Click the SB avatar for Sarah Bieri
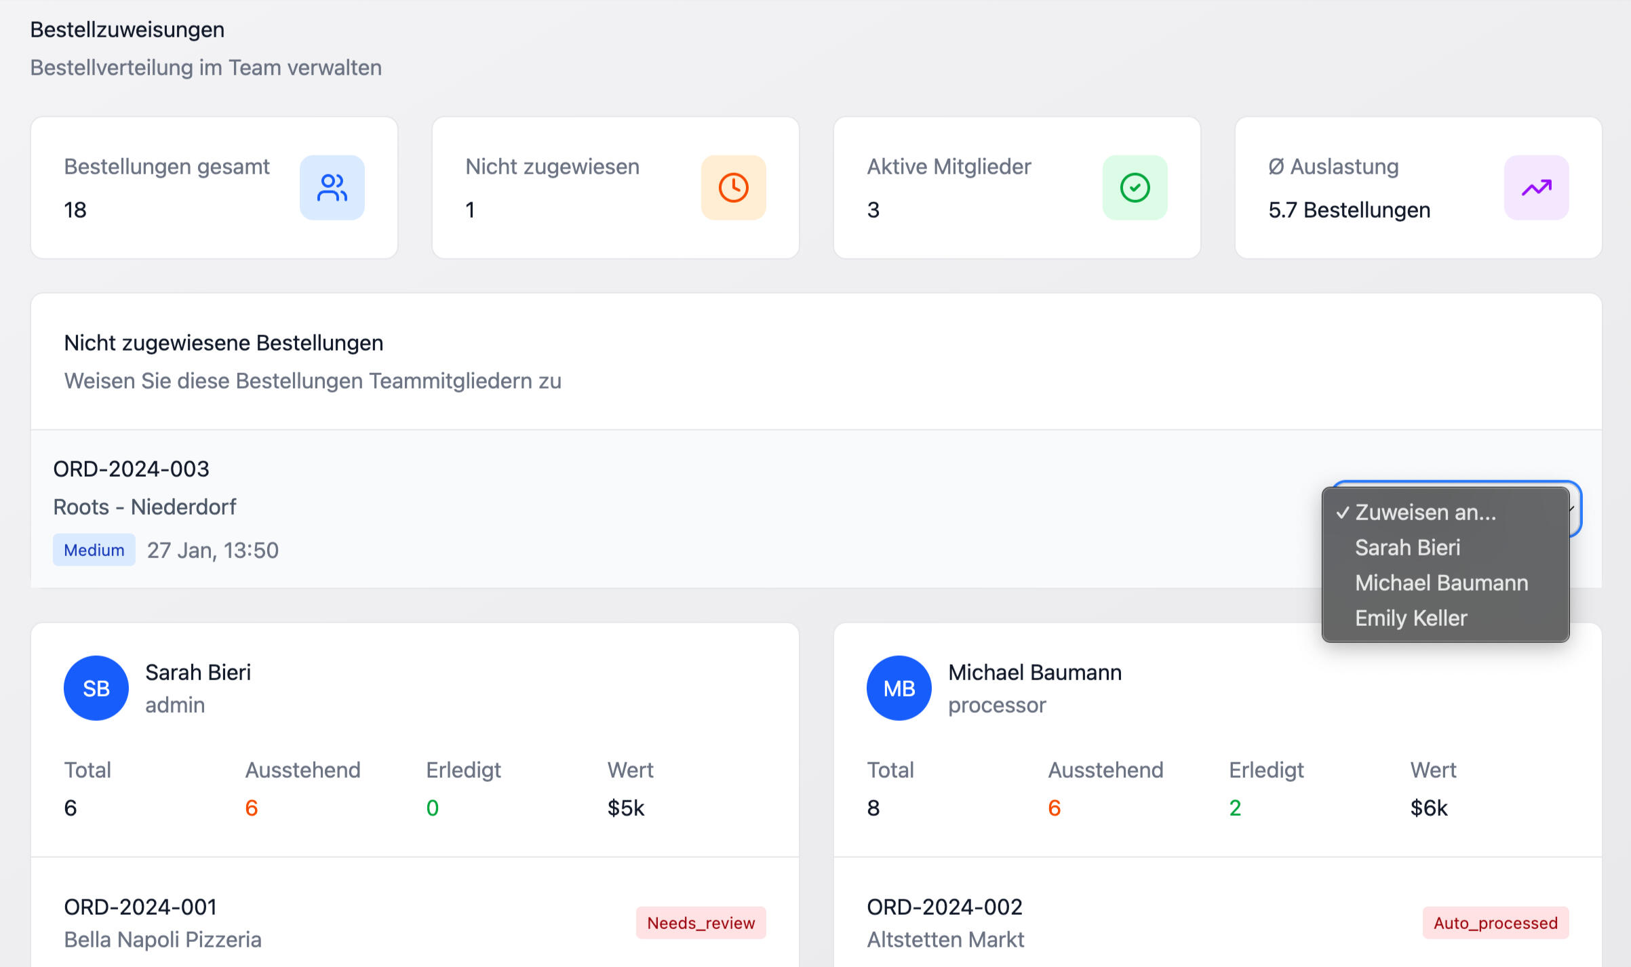The width and height of the screenshot is (1631, 967). [x=96, y=688]
